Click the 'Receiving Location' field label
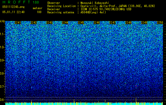This screenshot has width=166, height=105. (x=61, y=6)
